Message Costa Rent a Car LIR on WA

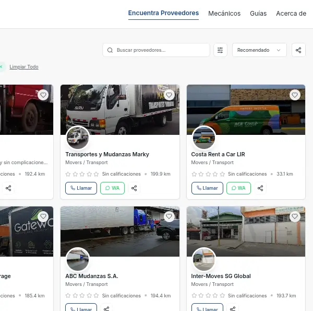(x=238, y=188)
